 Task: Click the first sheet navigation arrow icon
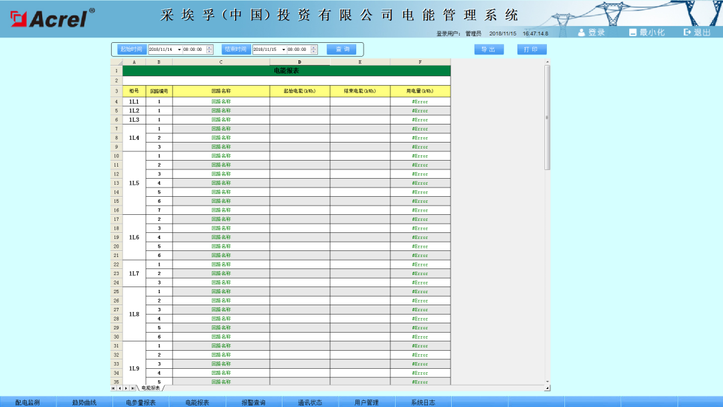tap(113, 387)
